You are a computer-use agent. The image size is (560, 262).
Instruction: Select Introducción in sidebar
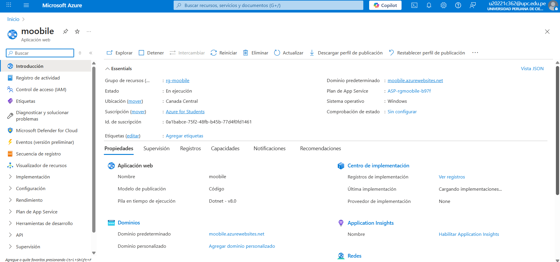click(46, 66)
